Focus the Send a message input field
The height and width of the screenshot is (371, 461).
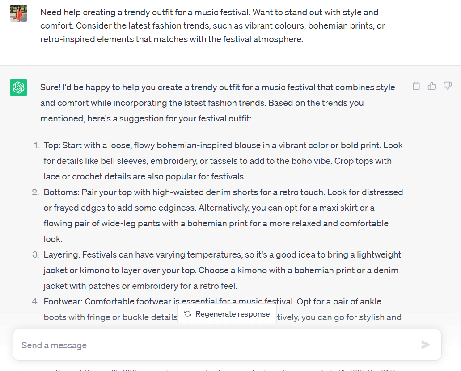coord(215,345)
